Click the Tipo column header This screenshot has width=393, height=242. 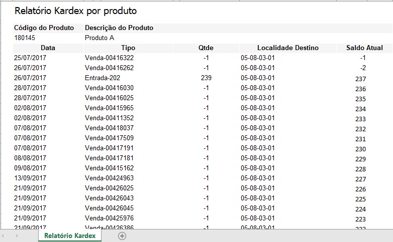tap(128, 48)
